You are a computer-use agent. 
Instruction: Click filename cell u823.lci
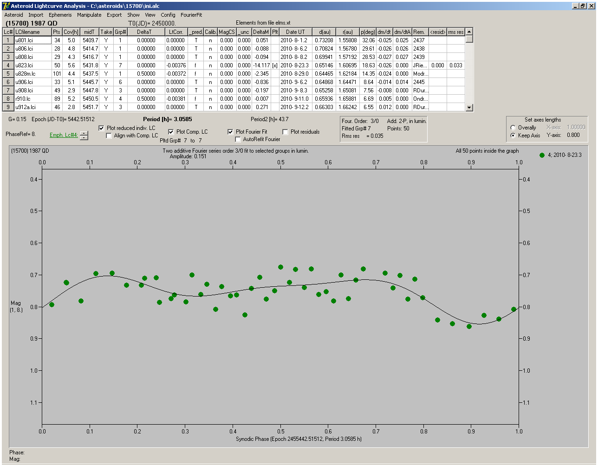point(32,65)
